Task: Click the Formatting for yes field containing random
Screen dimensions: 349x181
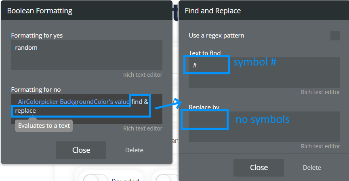Action: point(86,55)
